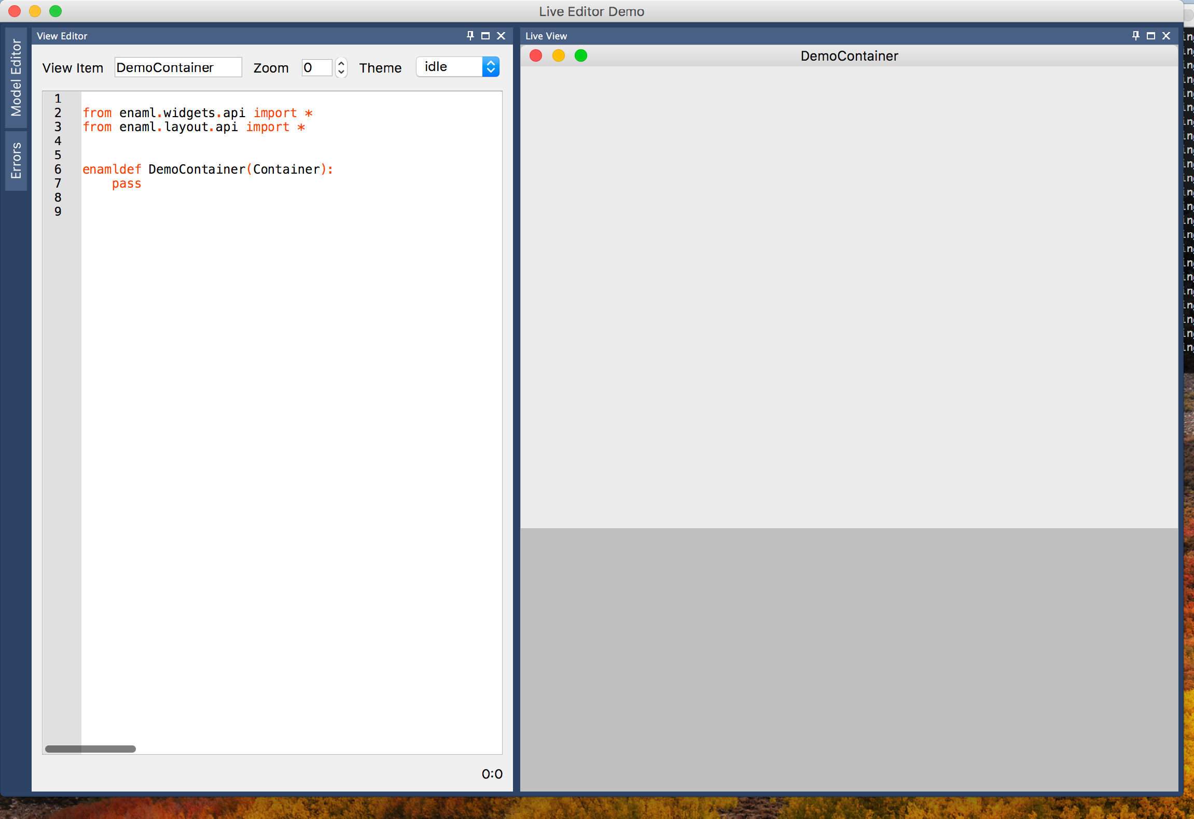
Task: Maximize the View Editor dock panel
Action: point(485,36)
